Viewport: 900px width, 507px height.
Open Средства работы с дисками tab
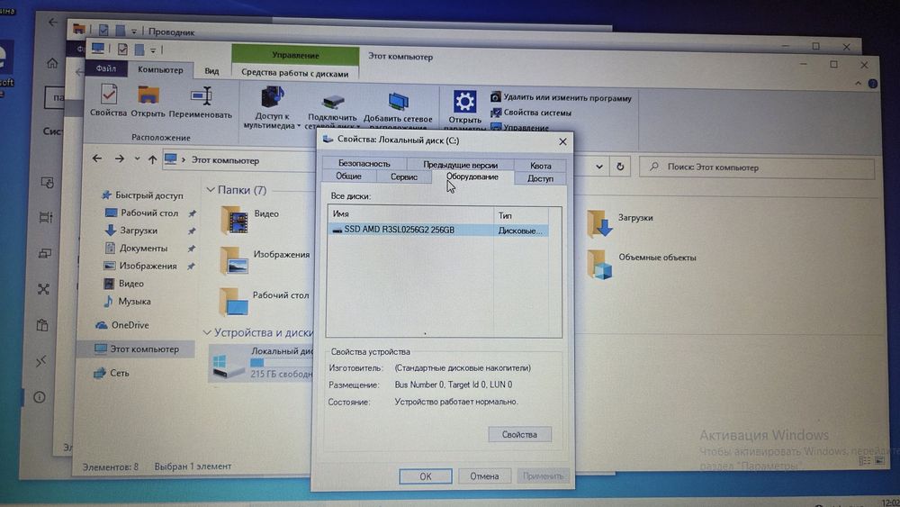point(295,73)
